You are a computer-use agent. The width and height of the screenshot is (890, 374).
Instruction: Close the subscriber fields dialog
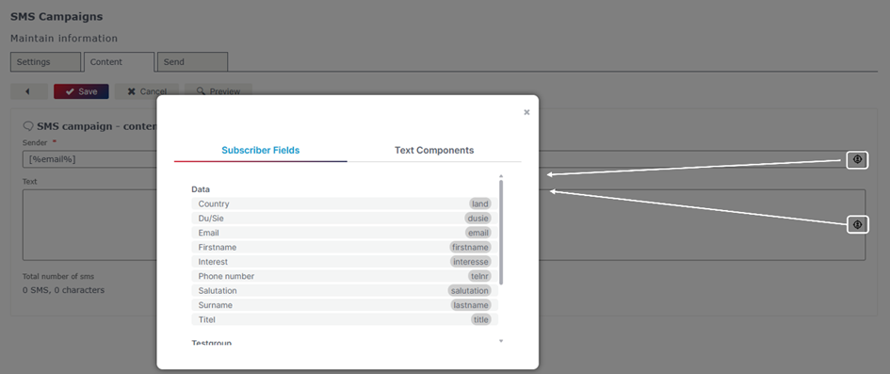(526, 112)
